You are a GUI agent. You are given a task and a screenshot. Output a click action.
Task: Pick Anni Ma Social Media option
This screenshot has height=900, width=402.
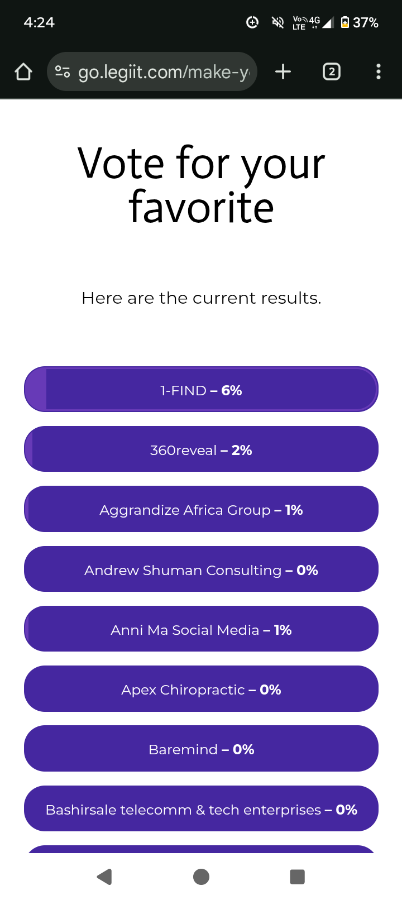click(201, 629)
